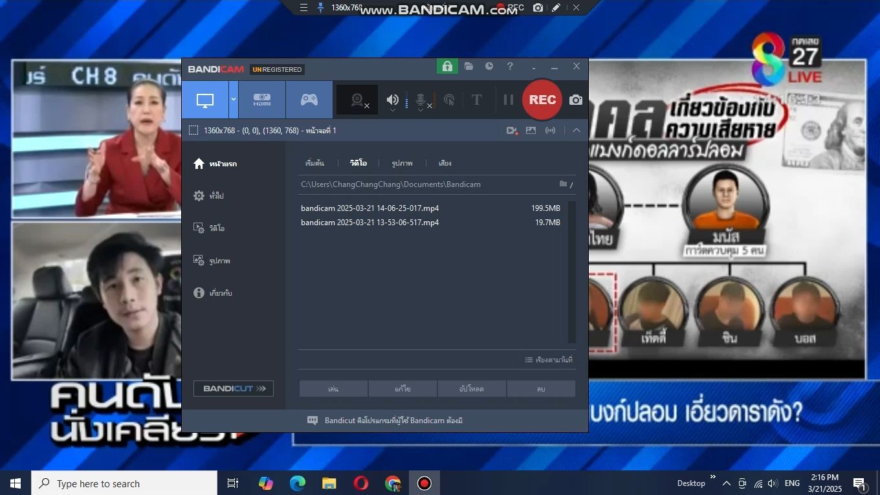Open Microsoft Edge from the taskbar
This screenshot has width=880, height=495.
(297, 483)
